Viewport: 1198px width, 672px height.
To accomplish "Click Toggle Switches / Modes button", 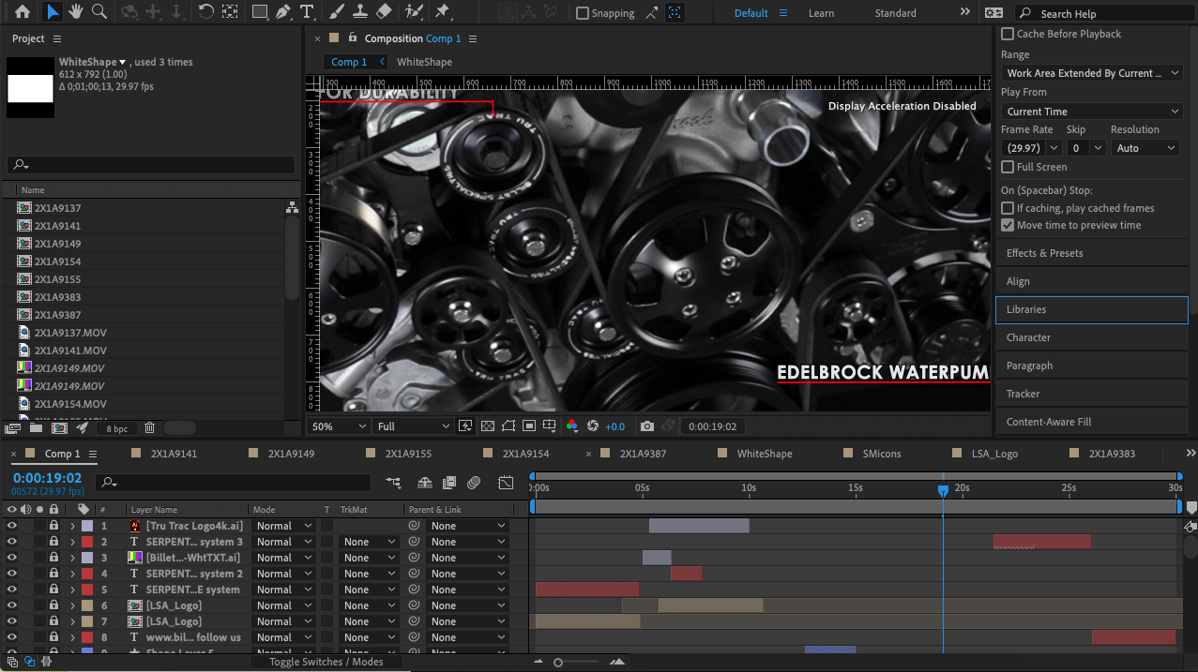I will point(326,662).
